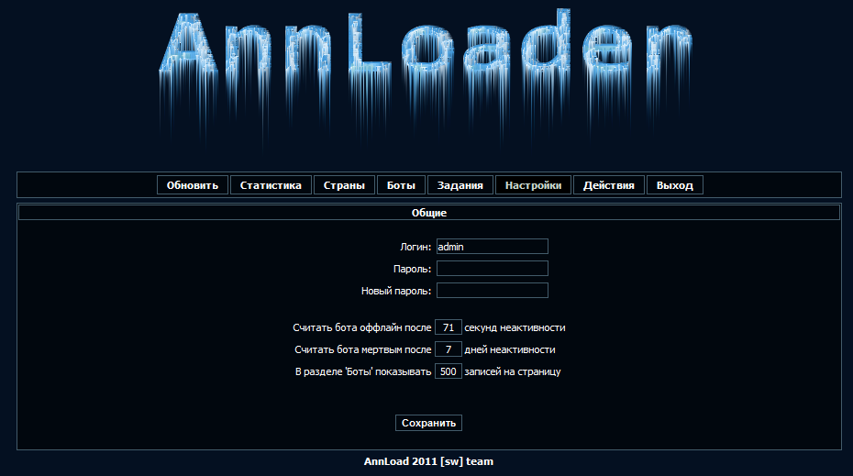Click the Обновить menu button

pyautogui.click(x=193, y=185)
